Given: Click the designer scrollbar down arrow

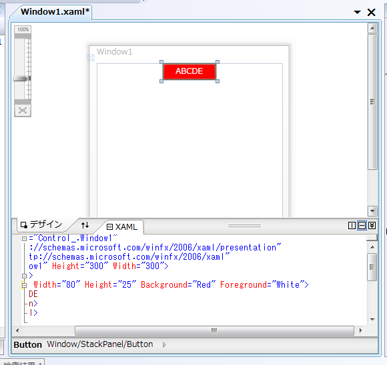Looking at the screenshot, I should (x=372, y=211).
